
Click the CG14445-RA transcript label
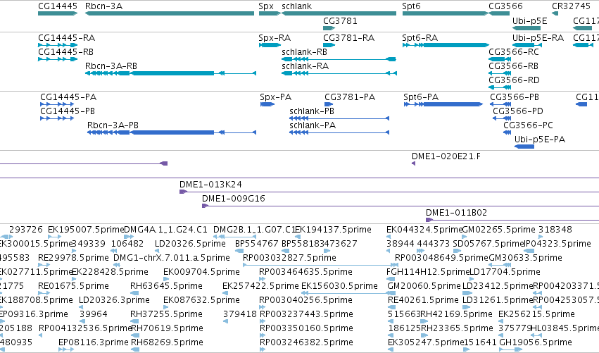pyautogui.click(x=66, y=38)
